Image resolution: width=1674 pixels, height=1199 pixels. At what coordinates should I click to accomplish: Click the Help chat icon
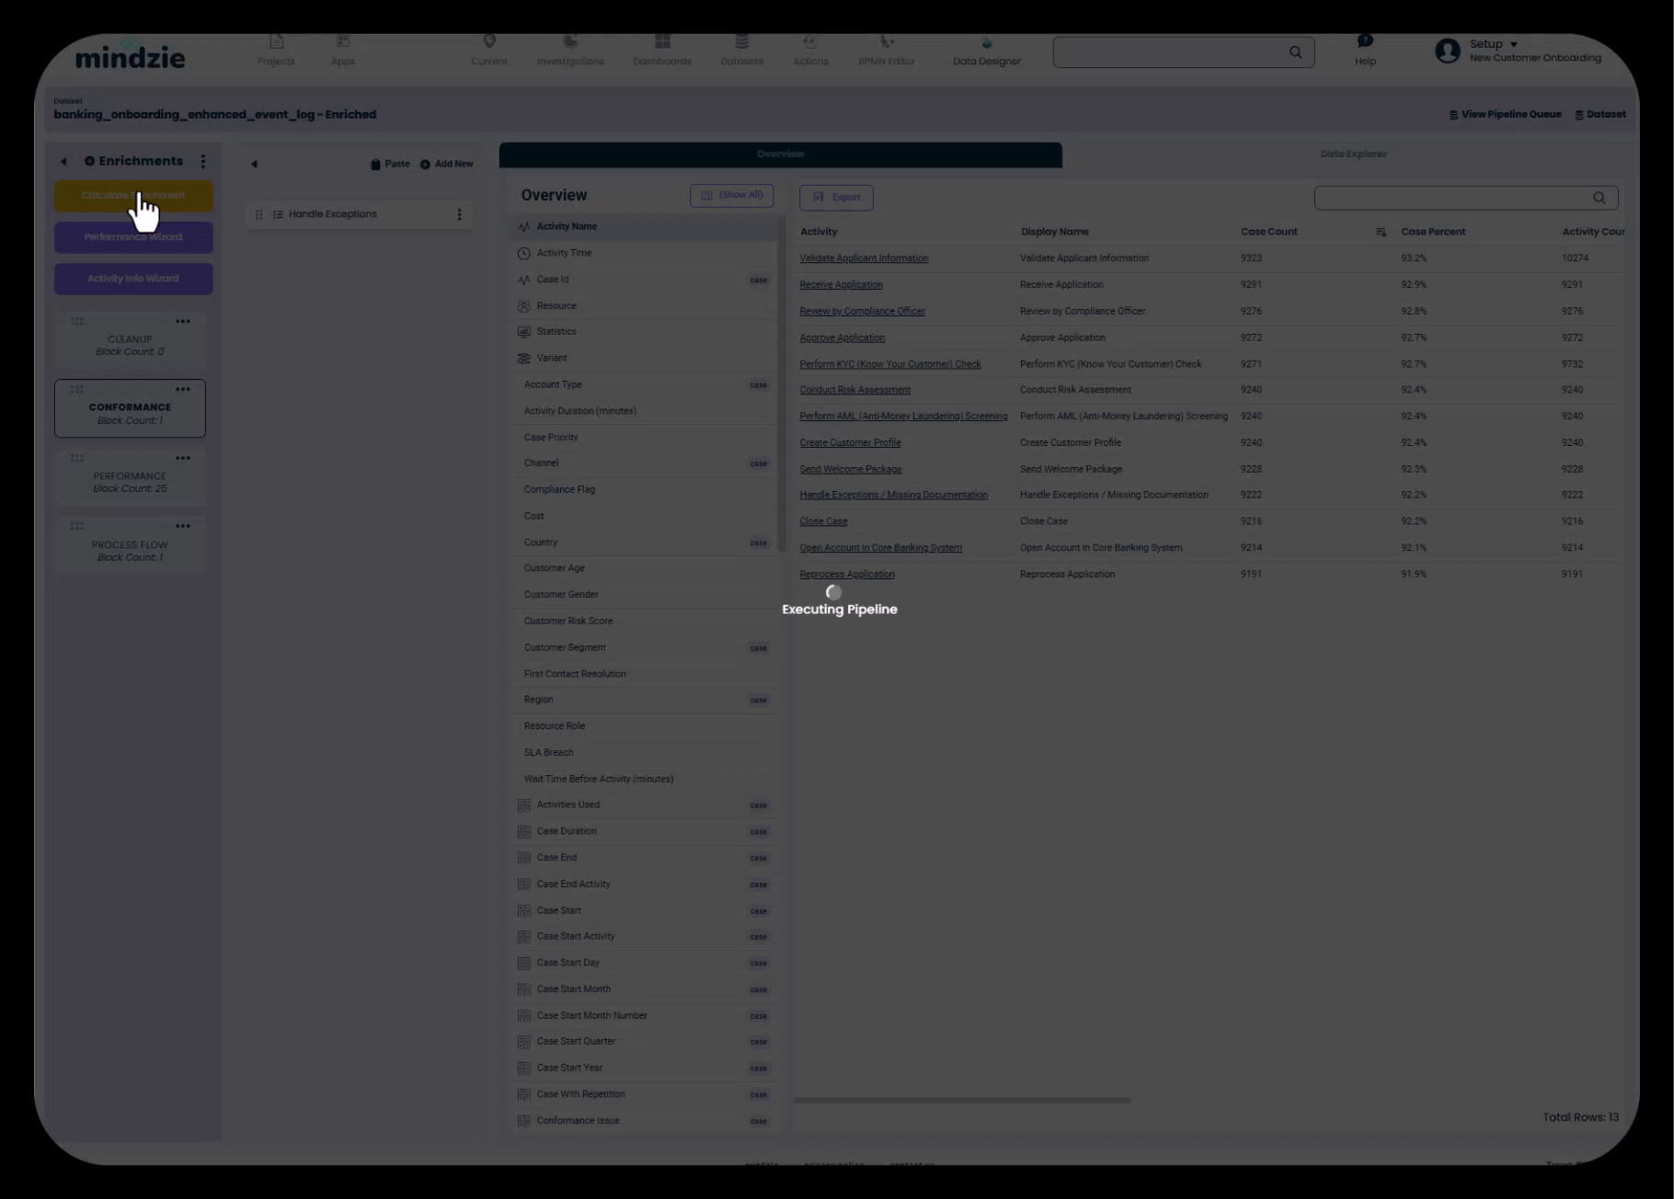tap(1365, 41)
